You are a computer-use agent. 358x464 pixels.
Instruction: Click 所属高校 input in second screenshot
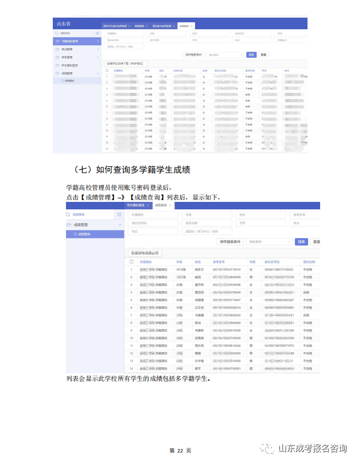pyautogui.click(x=153, y=215)
